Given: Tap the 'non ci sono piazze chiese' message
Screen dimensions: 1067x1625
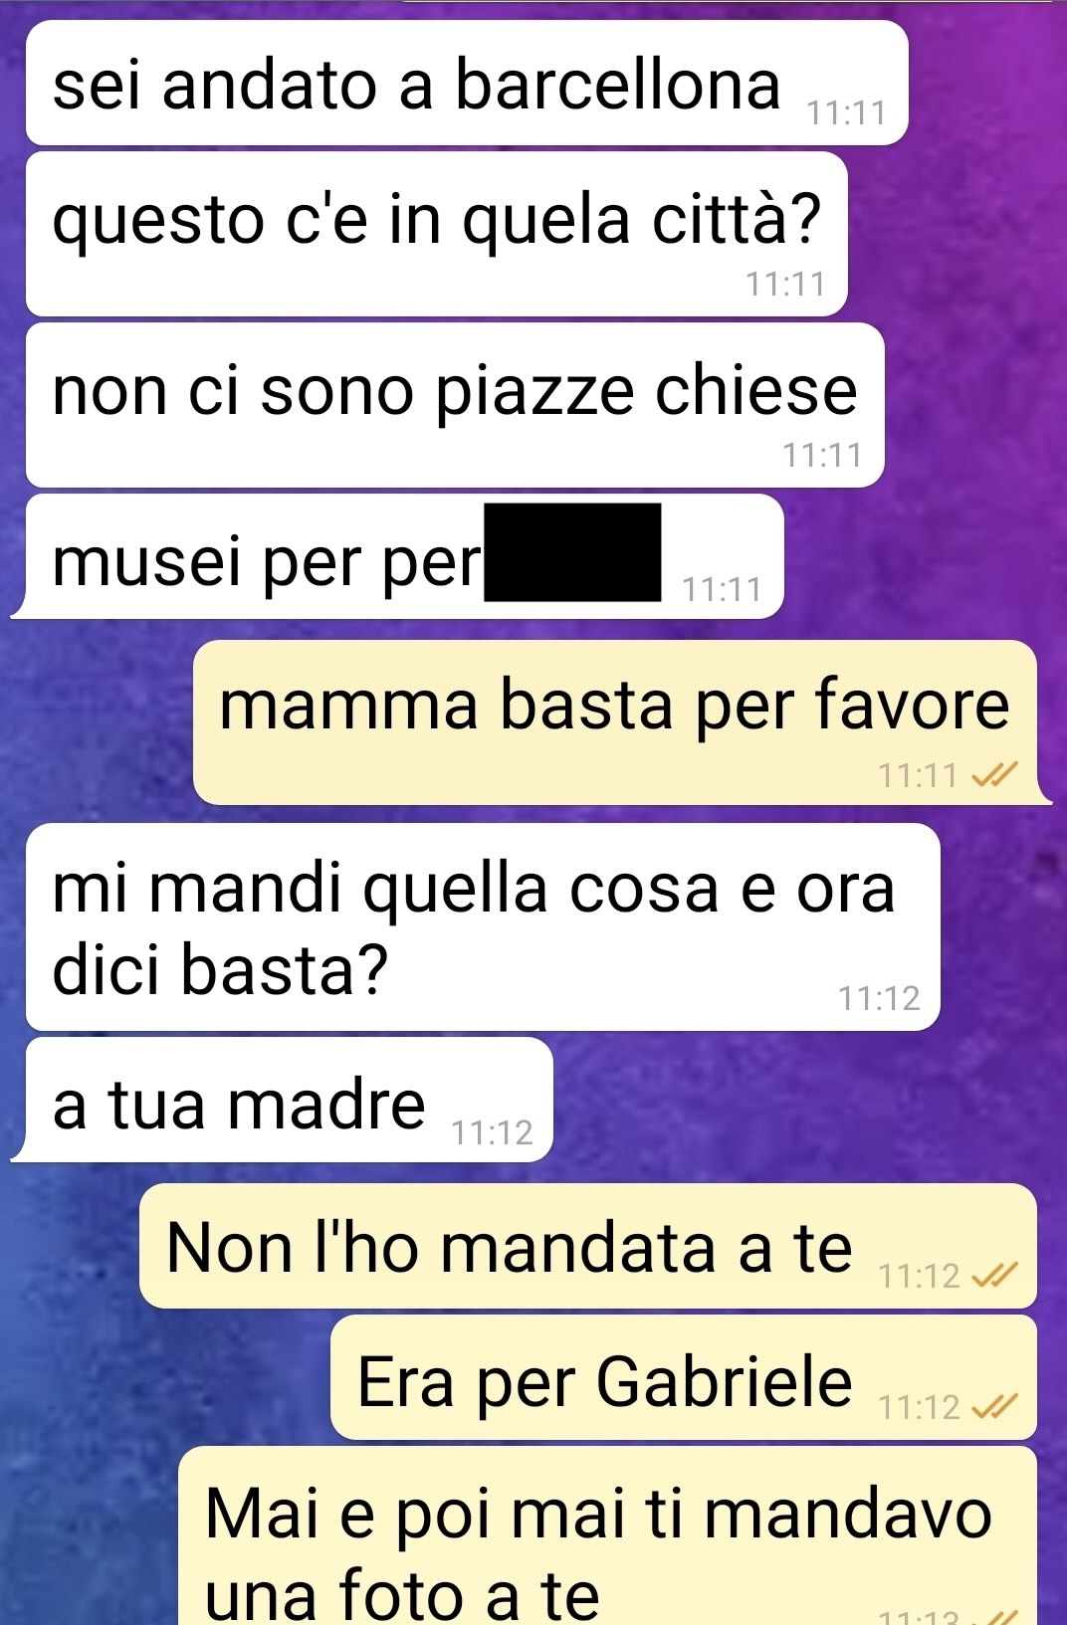Looking at the screenshot, I should [x=455, y=405].
